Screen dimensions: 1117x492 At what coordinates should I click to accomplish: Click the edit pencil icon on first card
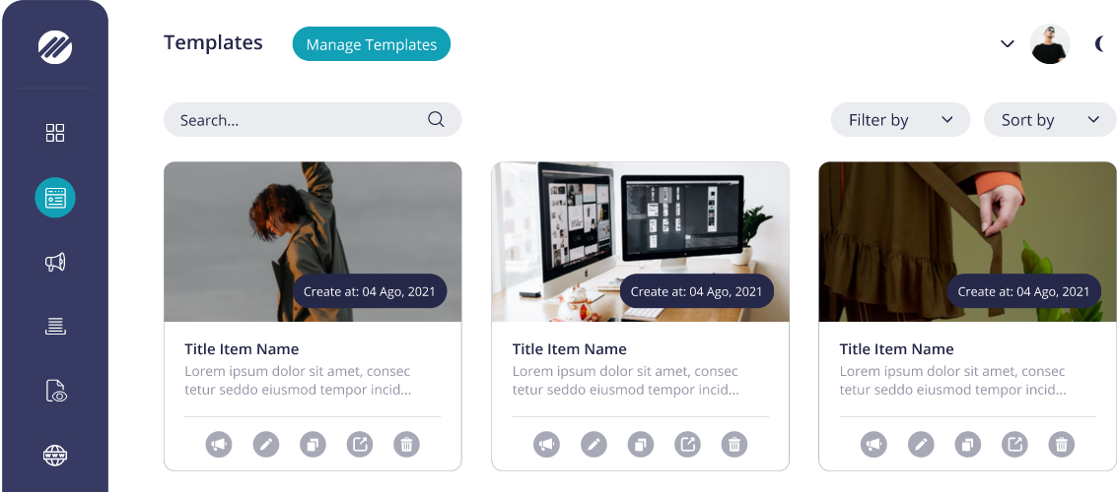(266, 445)
